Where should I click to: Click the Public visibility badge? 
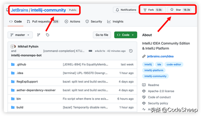(x=73, y=10)
